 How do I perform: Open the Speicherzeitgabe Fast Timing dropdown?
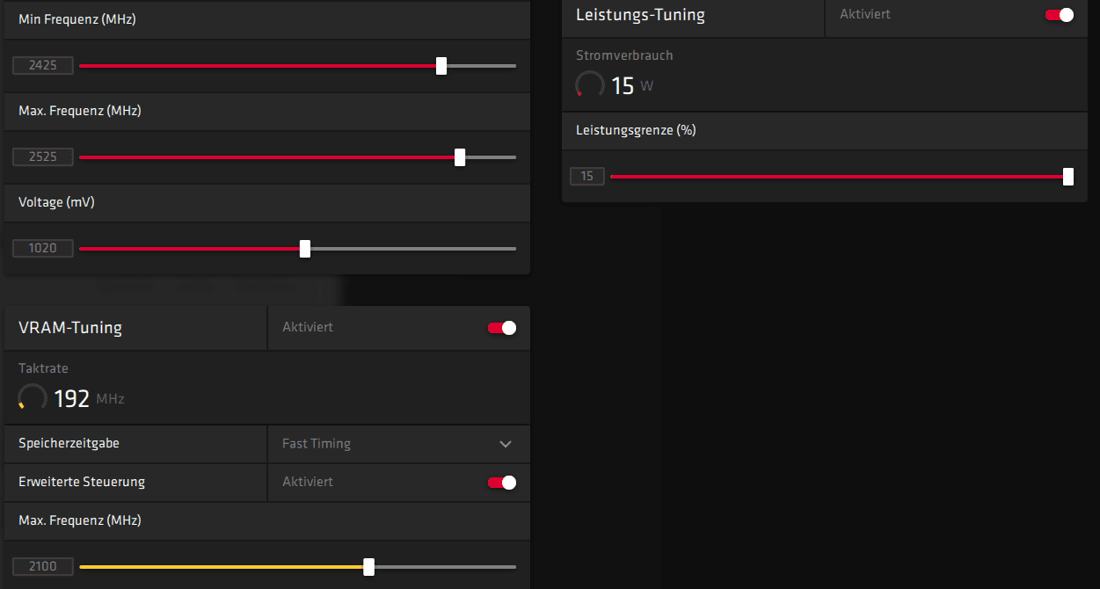398,444
